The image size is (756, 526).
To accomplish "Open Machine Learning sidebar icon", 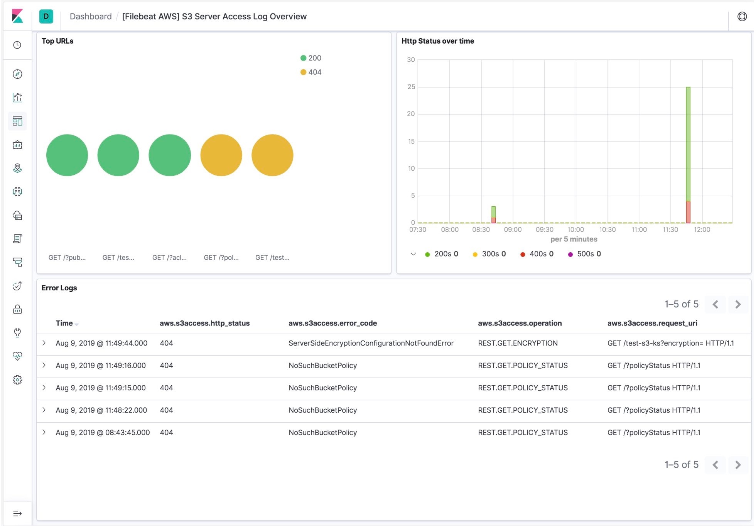I will click(x=17, y=192).
